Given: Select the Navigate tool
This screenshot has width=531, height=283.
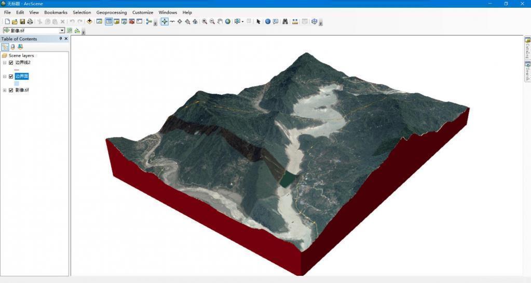Looking at the screenshot, I should (x=164, y=22).
